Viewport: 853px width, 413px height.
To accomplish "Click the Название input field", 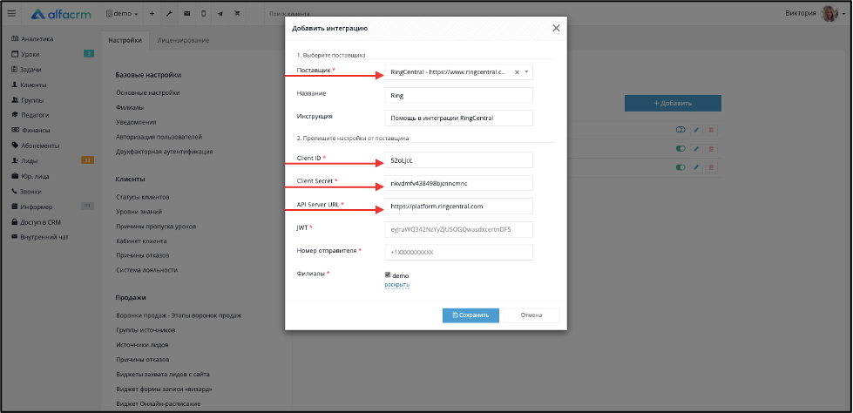I will coord(458,95).
